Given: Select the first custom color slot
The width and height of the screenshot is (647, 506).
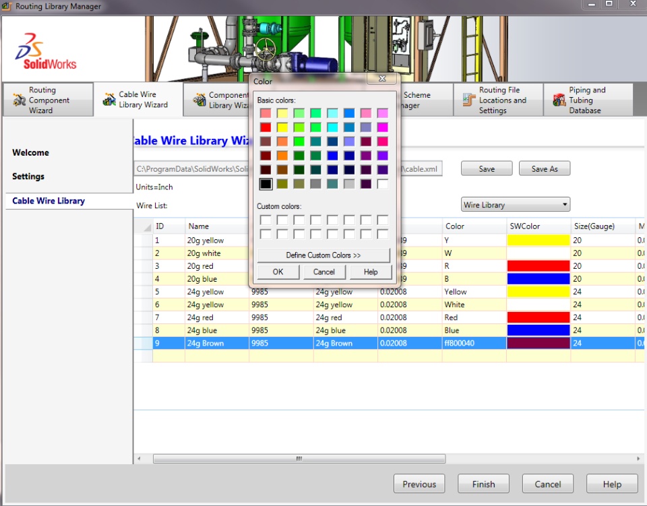Looking at the screenshot, I should 266,220.
